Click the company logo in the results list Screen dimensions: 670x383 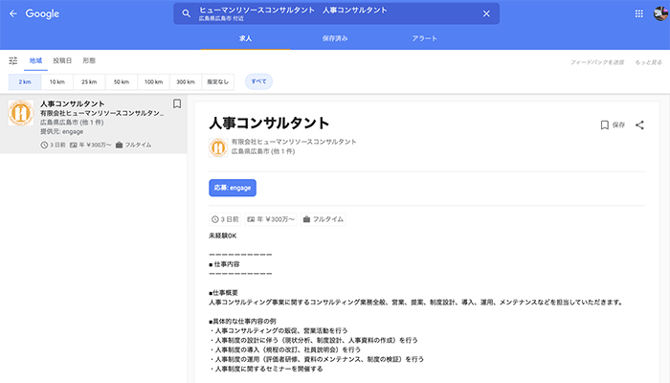coord(21,113)
